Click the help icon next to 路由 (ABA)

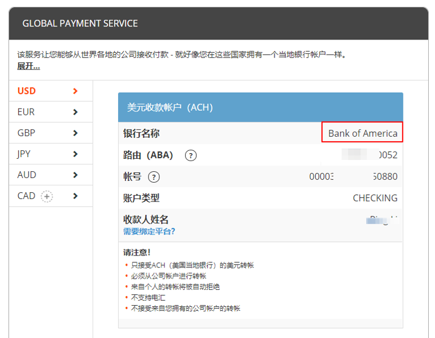coord(191,155)
